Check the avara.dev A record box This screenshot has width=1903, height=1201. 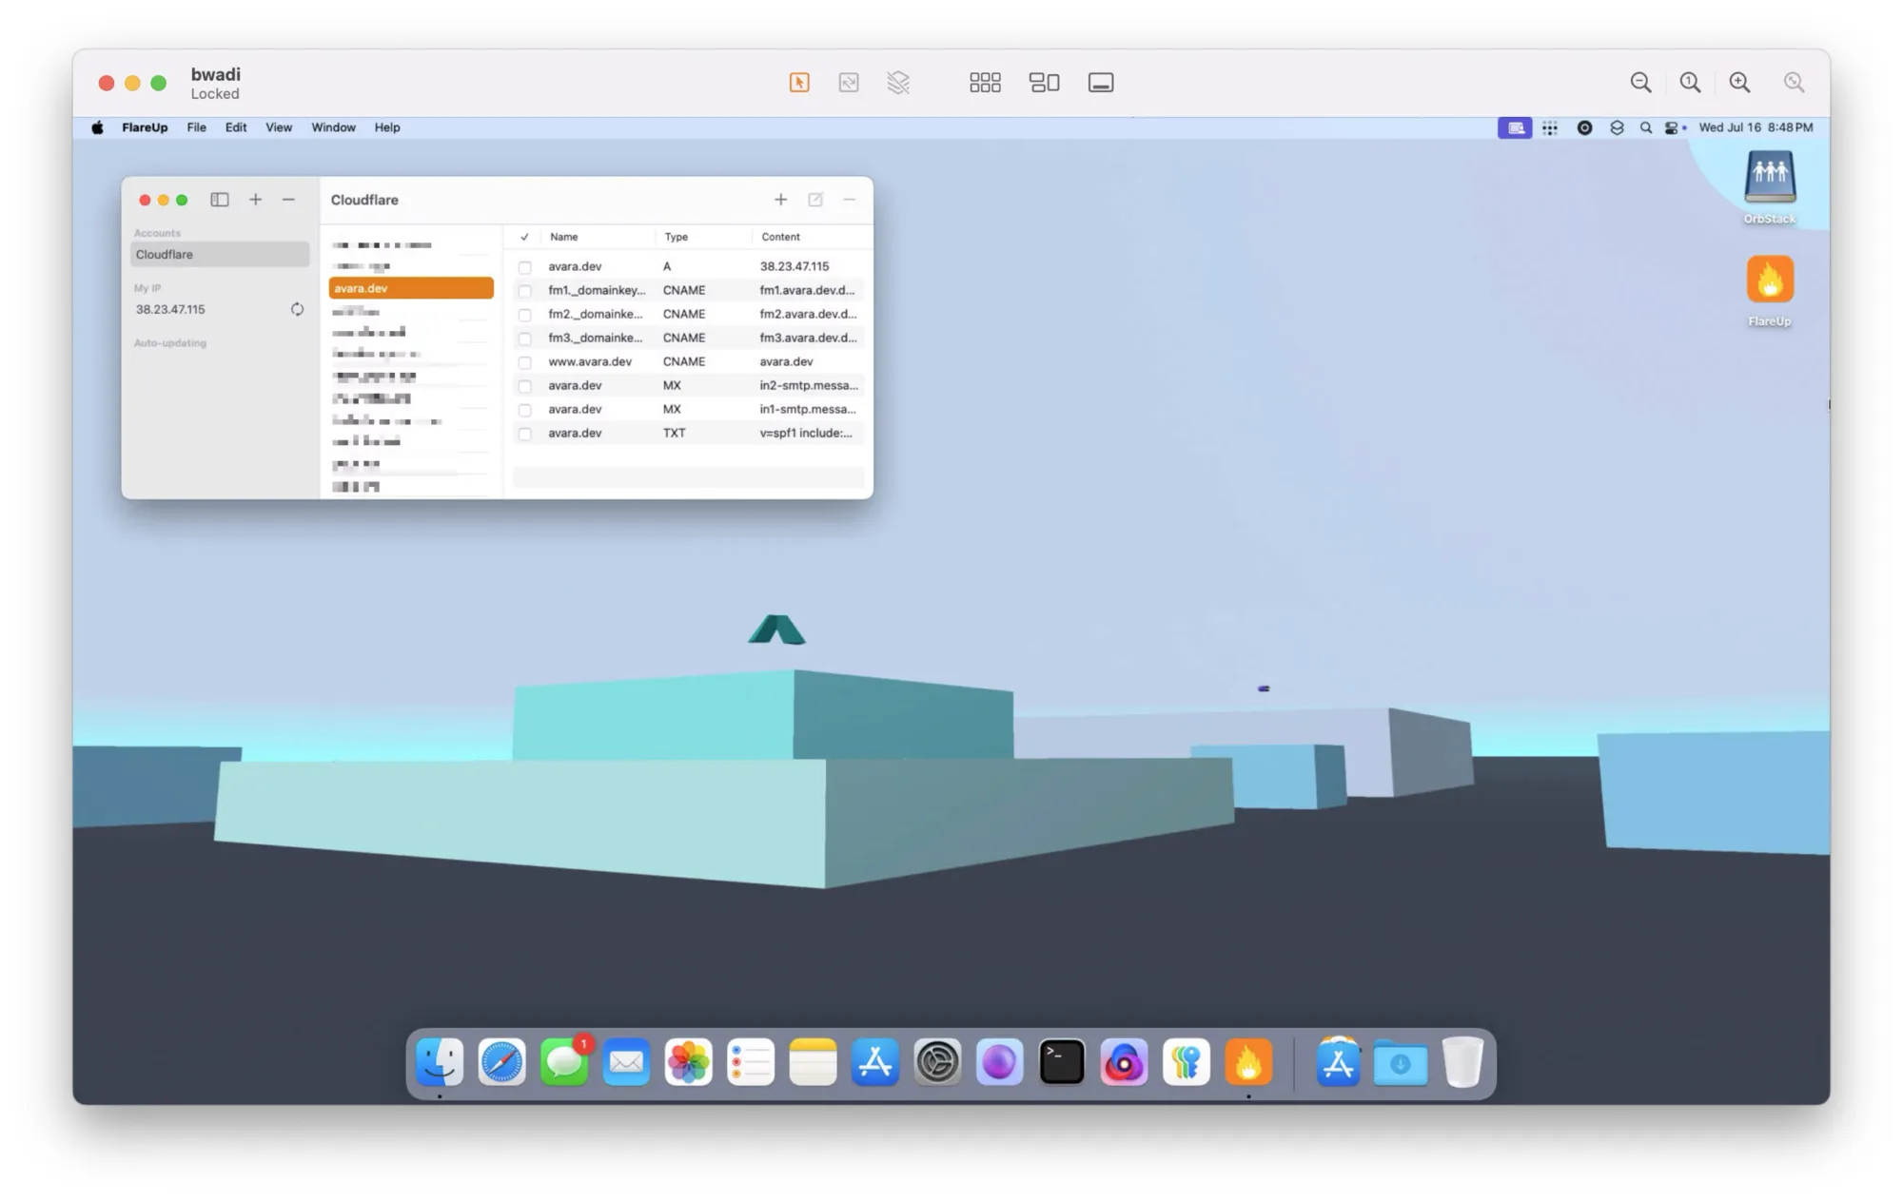[x=524, y=267]
